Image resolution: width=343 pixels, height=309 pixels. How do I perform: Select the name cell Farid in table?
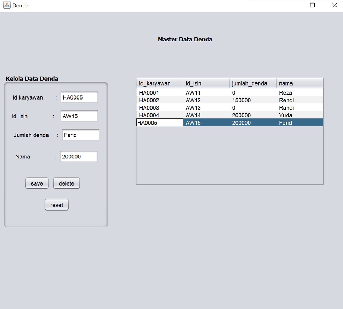click(x=300, y=122)
